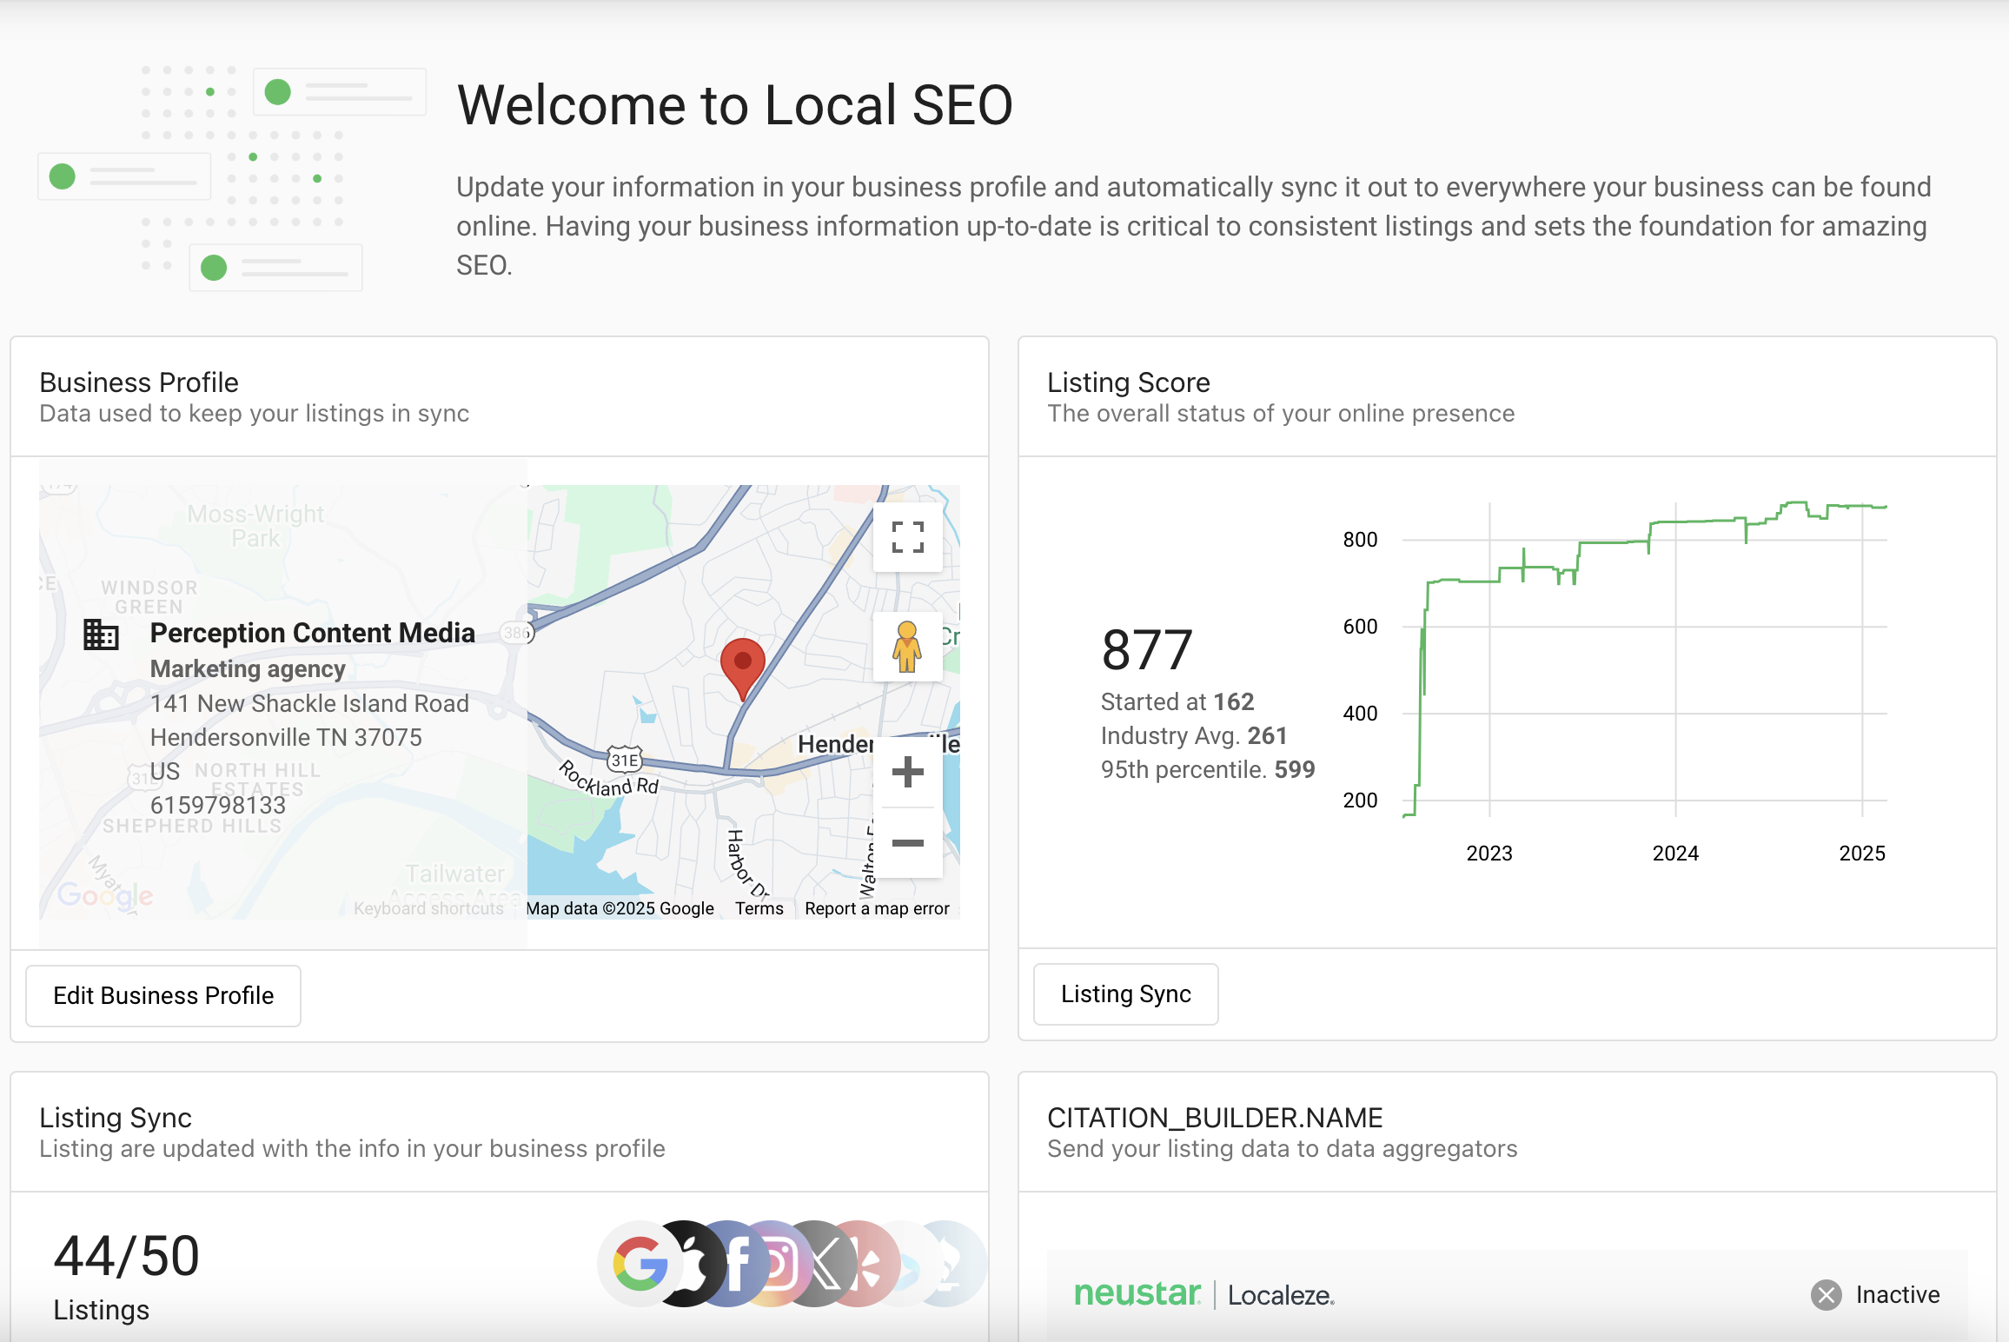2009x1342 pixels.
Task: Click the 877 listing score number
Action: [x=1146, y=650]
